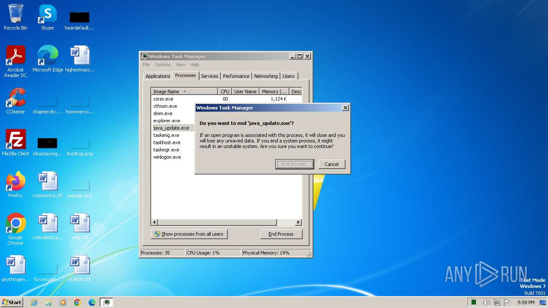Viewport: 548px width, 308px height.
Task: Click Show processes from all users
Action: [189, 234]
